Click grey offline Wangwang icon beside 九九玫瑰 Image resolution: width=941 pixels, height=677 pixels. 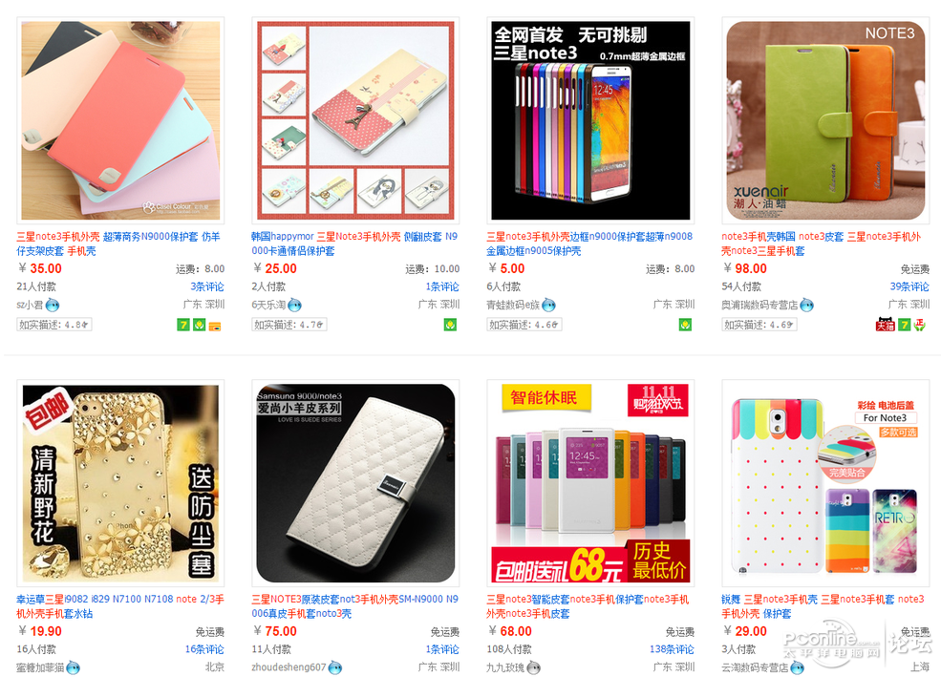coord(533,667)
